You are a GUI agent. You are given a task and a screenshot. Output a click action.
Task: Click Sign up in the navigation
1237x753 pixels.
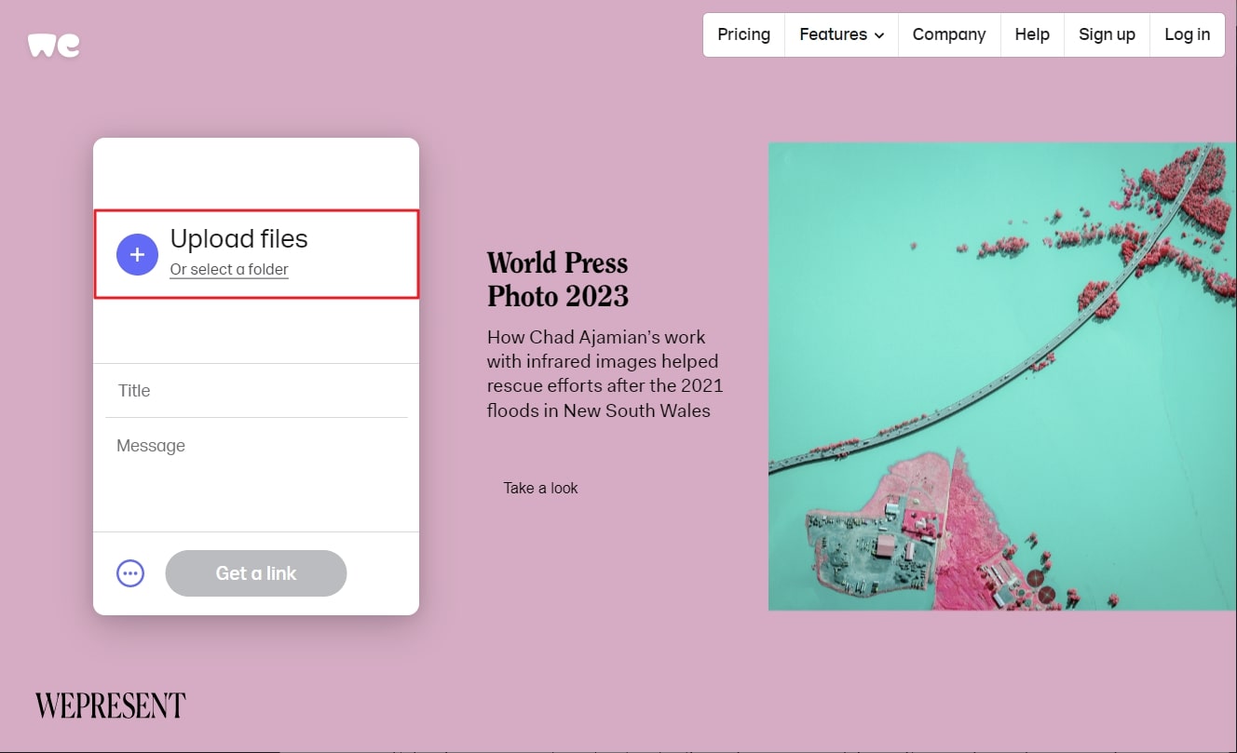[1107, 34]
